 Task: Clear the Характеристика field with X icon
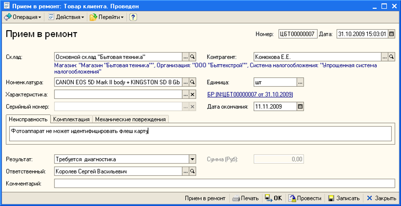point(192,94)
